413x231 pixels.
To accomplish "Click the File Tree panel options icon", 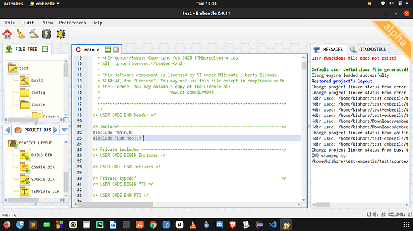I will coord(45,49).
